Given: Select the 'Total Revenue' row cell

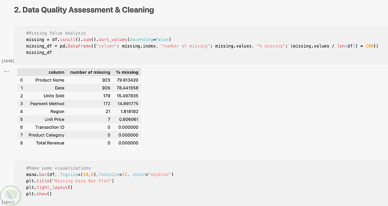Looking at the screenshot, I should coord(50,143).
